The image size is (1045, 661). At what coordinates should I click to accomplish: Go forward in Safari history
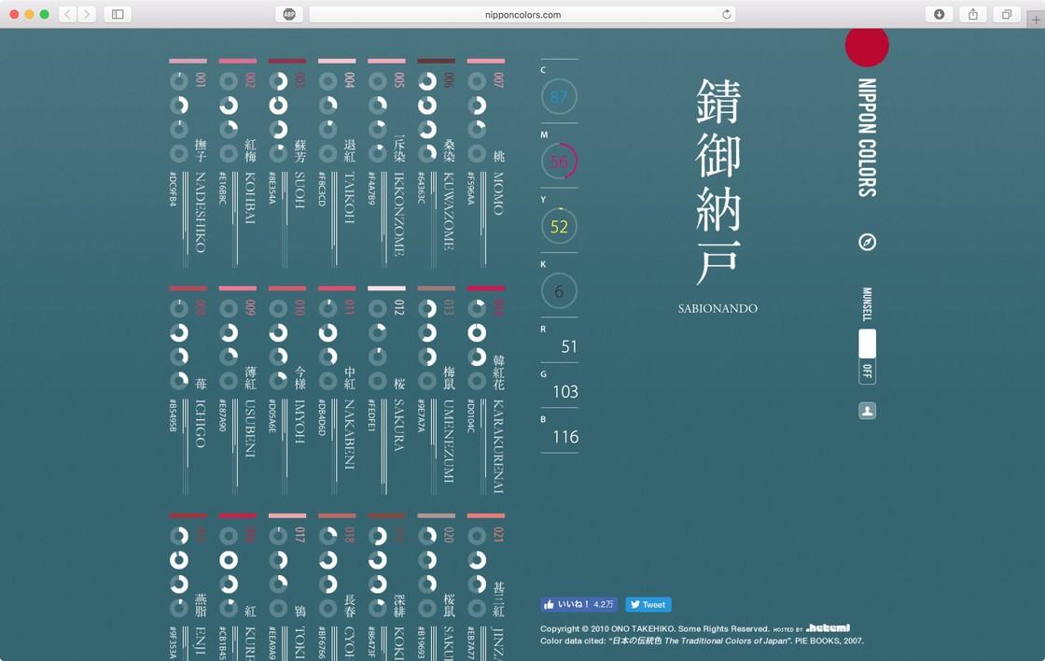[x=87, y=14]
